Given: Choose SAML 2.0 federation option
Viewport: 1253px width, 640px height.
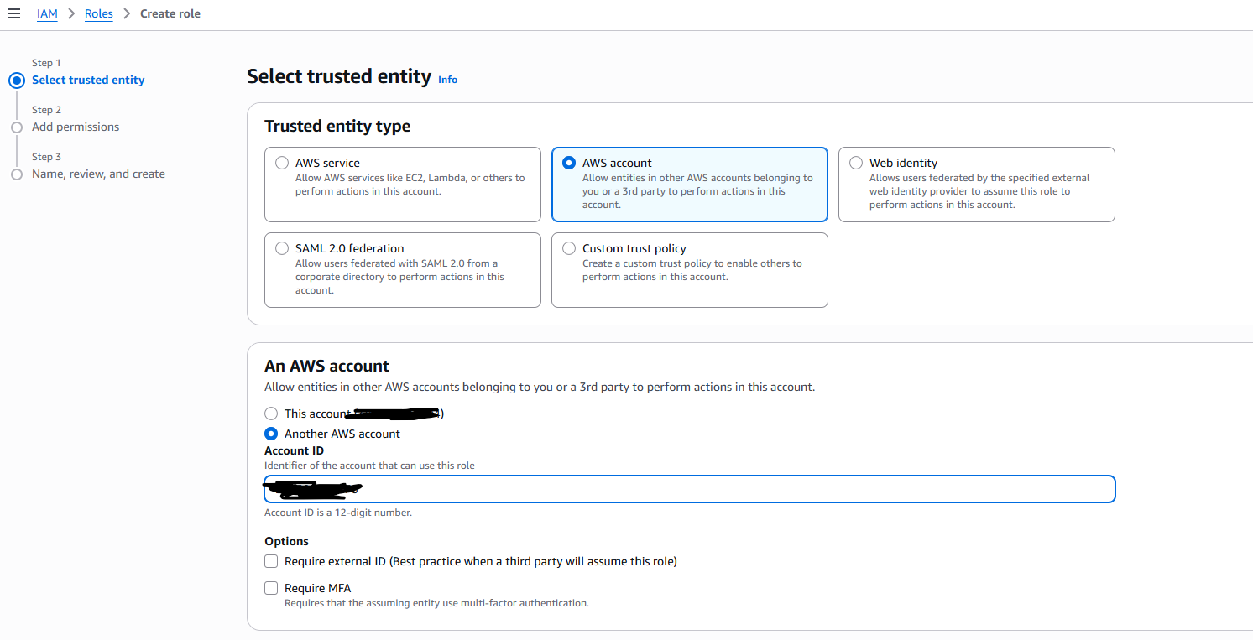Looking at the screenshot, I should tap(282, 248).
